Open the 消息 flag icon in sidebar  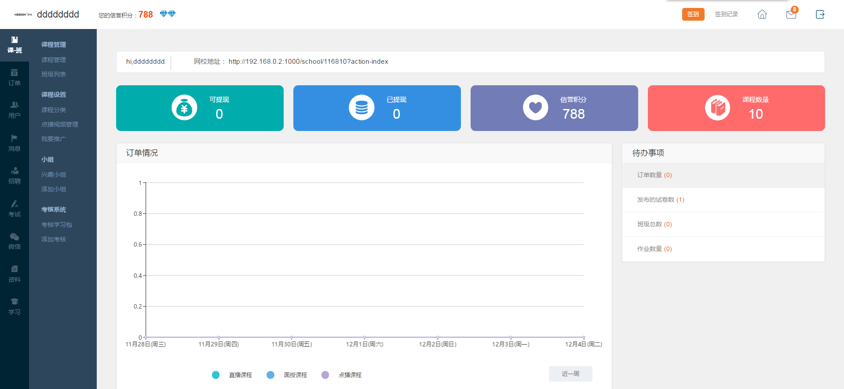click(15, 143)
